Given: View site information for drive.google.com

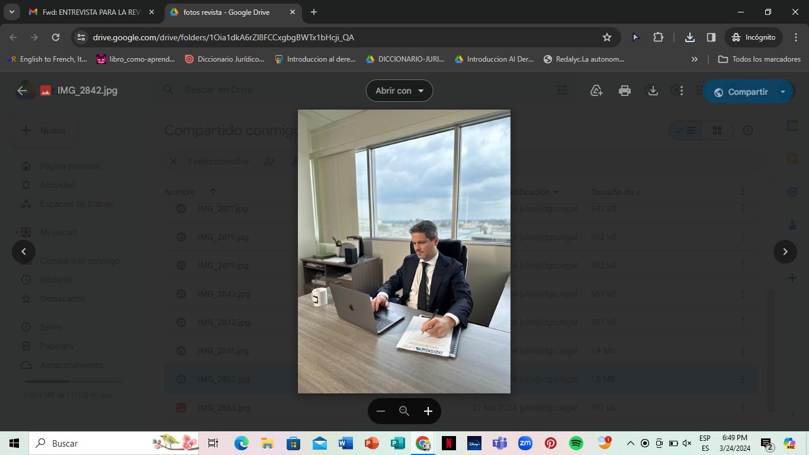Looking at the screenshot, I should tap(81, 37).
